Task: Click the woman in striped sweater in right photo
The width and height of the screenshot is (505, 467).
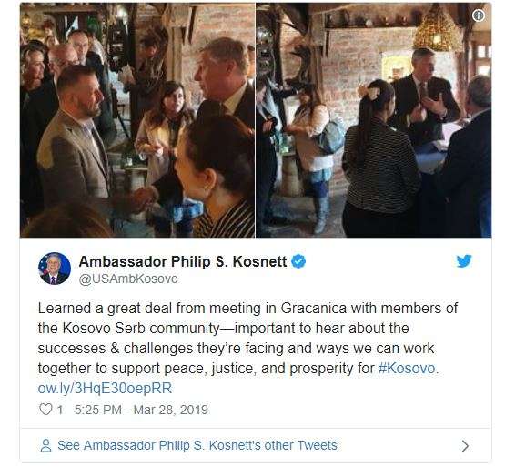Action: [x=380, y=157]
